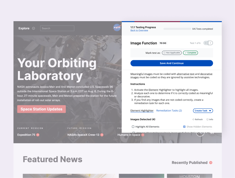Image resolution: width=235 pixels, height=178 pixels.
Task: Click Save And Continue button
Action: [172, 63]
